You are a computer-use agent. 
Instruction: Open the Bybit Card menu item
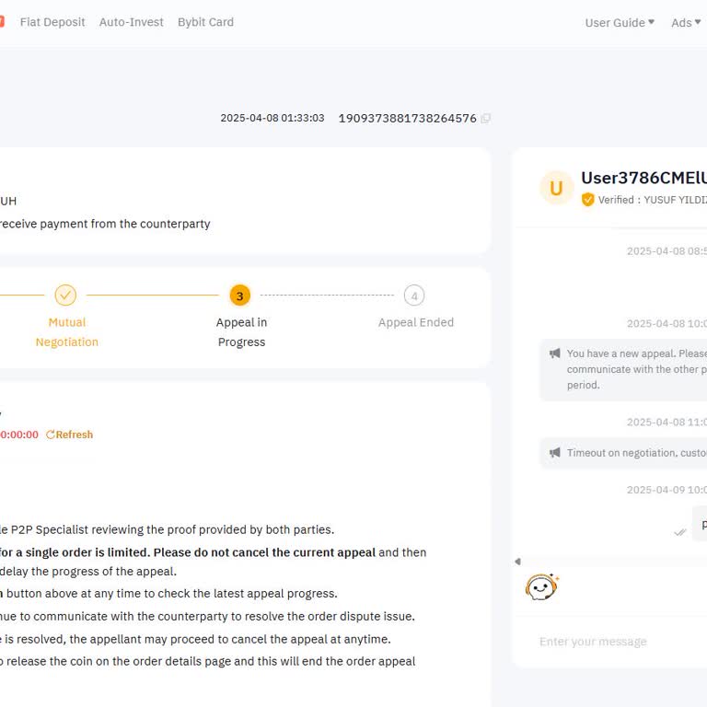tap(205, 22)
